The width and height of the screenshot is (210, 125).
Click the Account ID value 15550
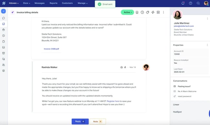click(177, 54)
